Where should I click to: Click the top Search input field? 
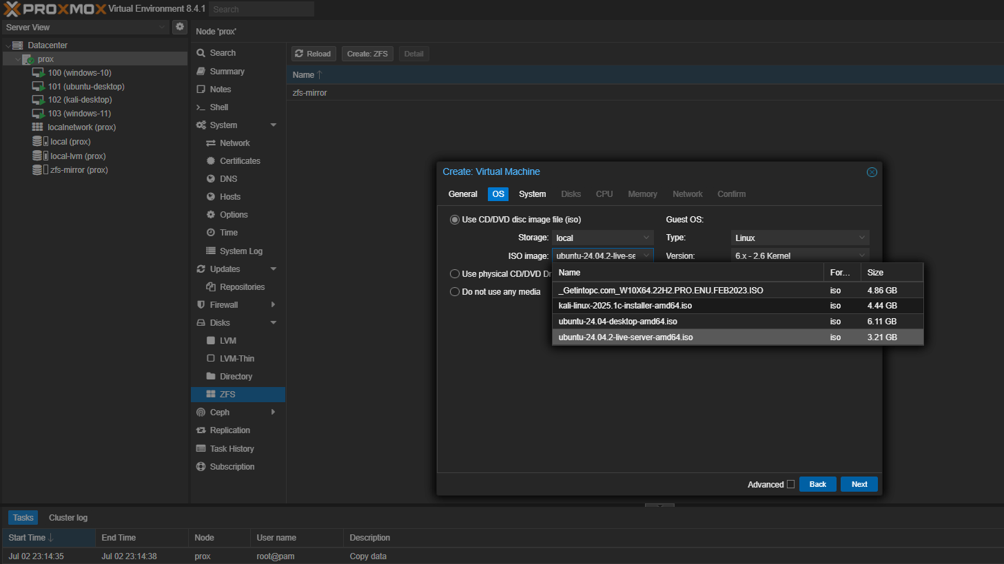click(260, 9)
